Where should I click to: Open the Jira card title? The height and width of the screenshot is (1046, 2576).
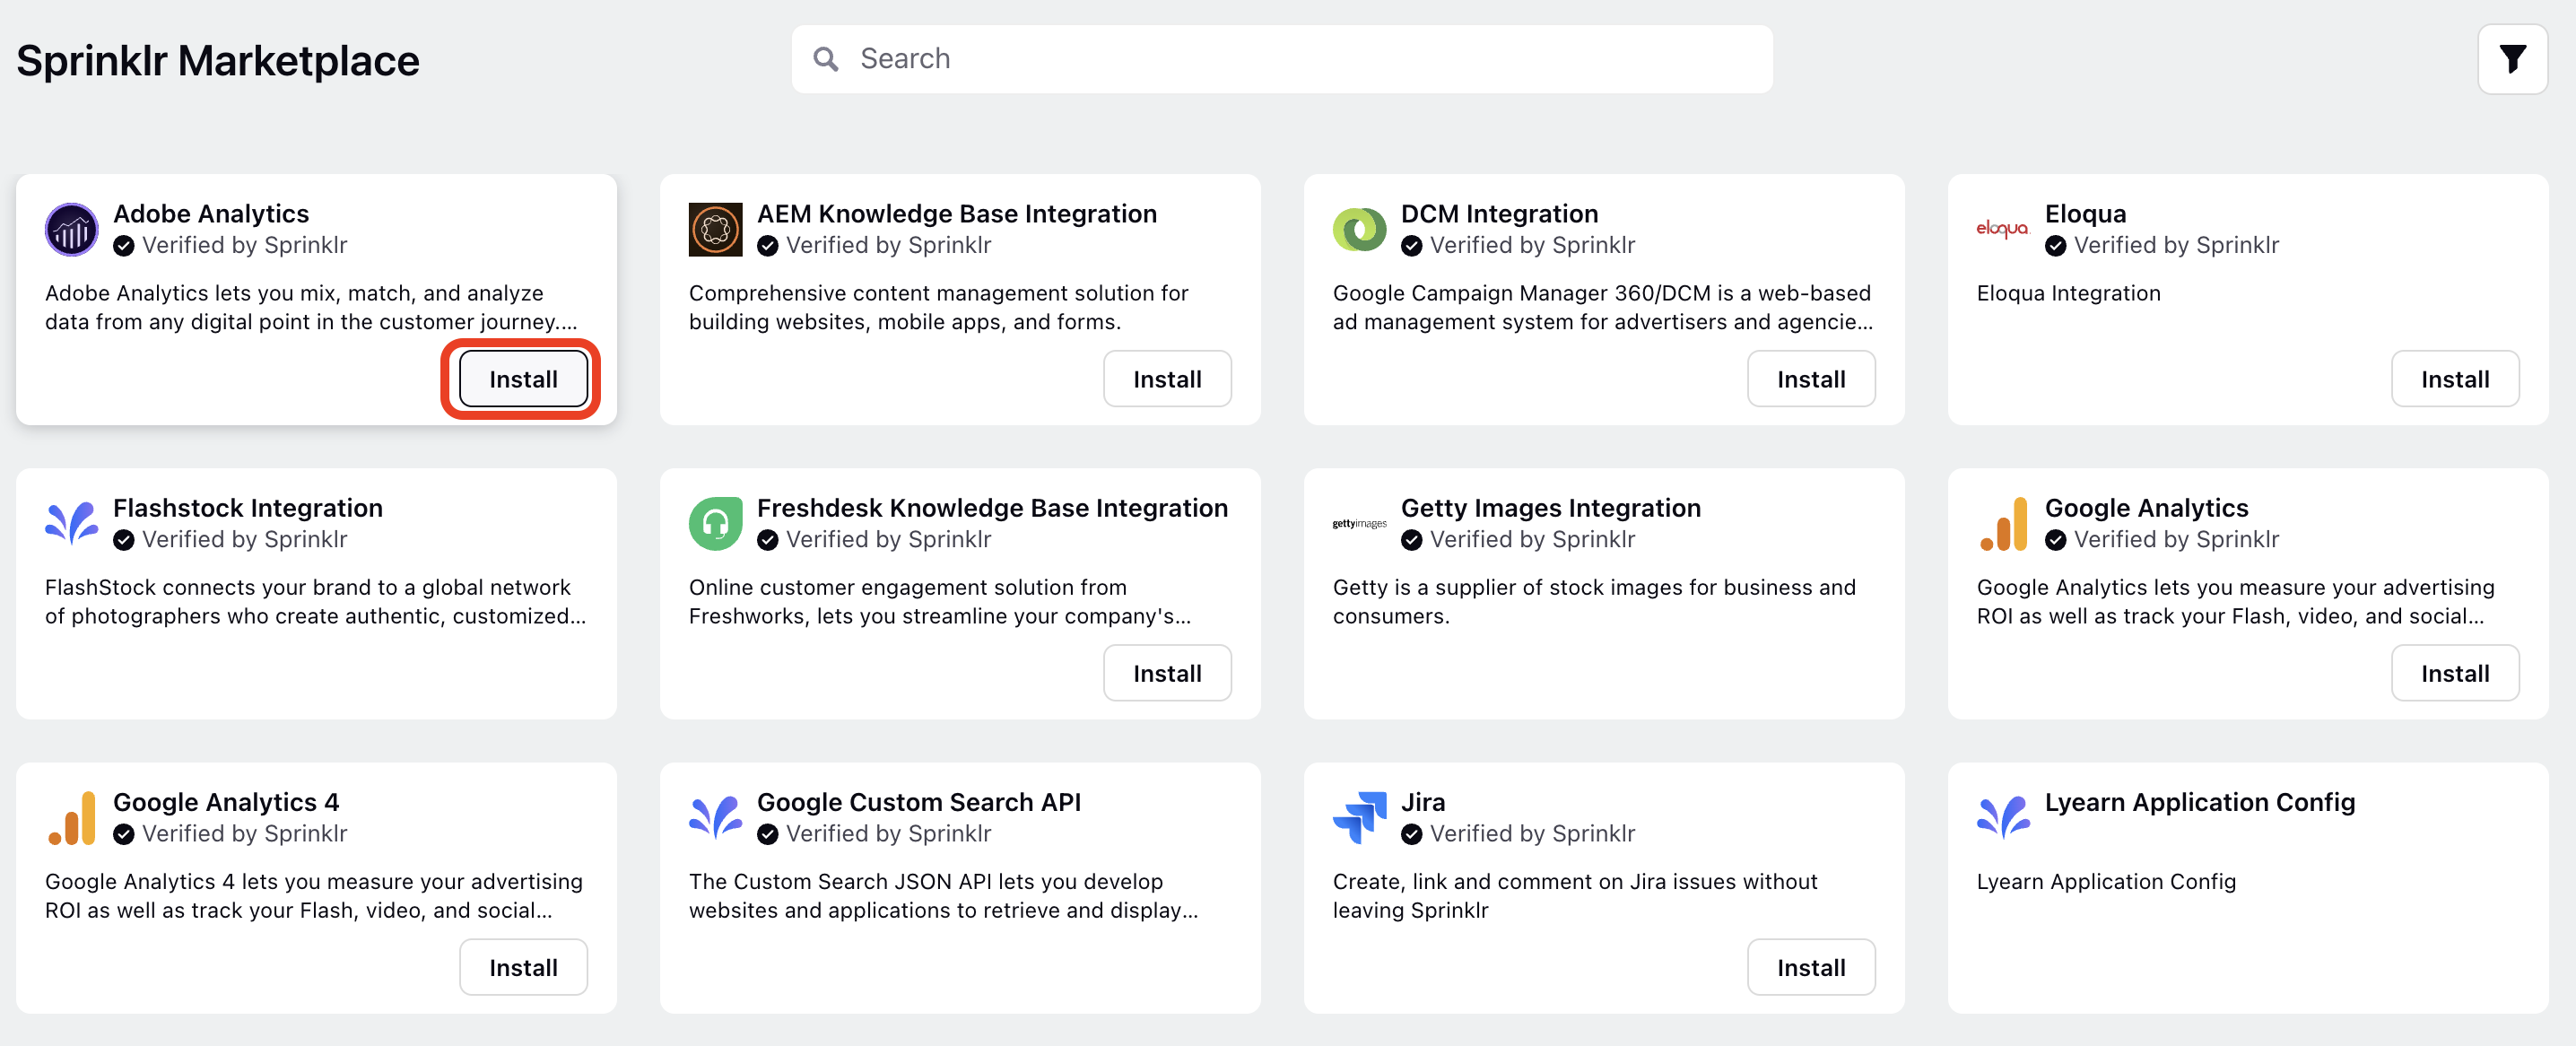tap(1423, 802)
